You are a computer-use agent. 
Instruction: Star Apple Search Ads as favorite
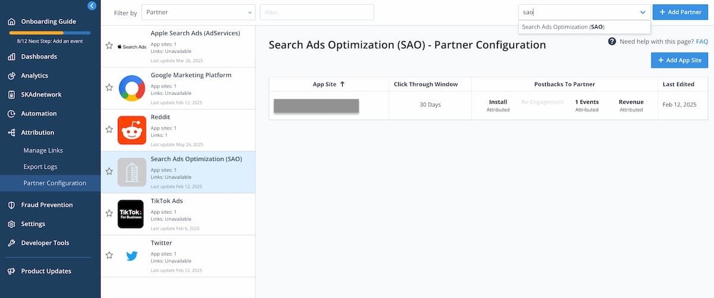tap(109, 46)
